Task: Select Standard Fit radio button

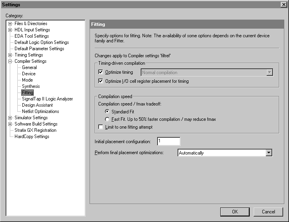Action: (107, 111)
